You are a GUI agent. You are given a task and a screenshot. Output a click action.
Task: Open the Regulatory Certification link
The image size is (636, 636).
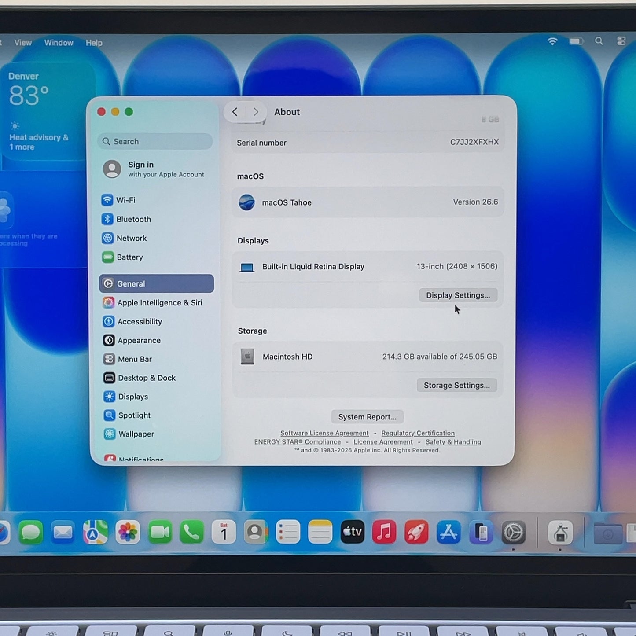[x=418, y=433]
